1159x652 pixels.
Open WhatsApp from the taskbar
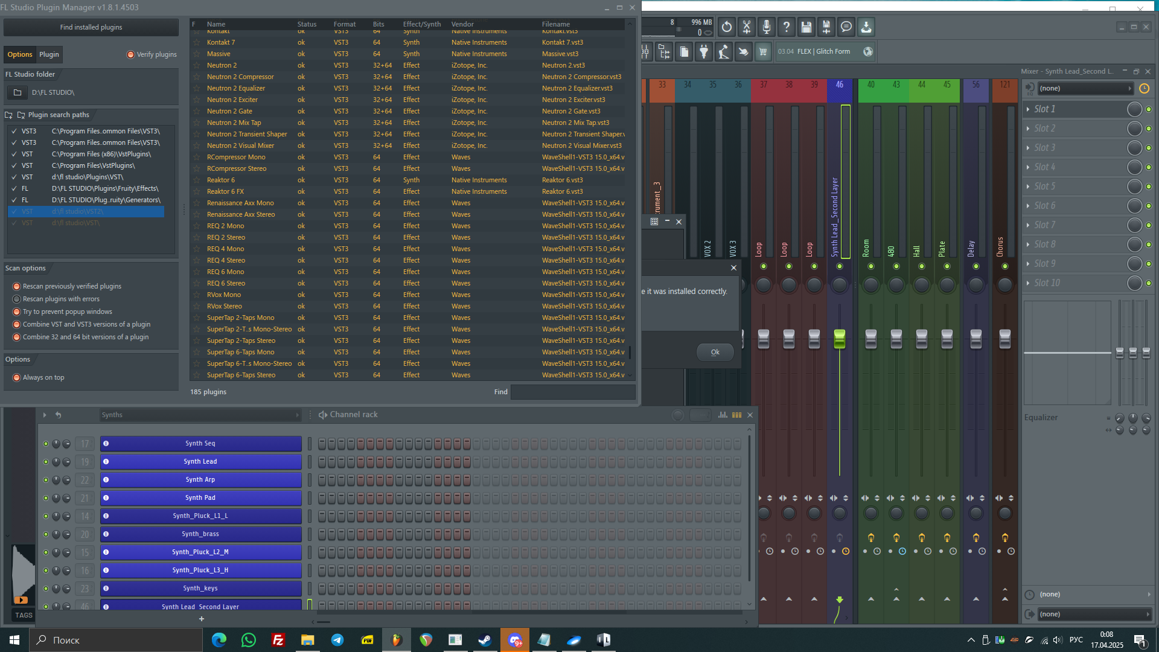pyautogui.click(x=249, y=640)
